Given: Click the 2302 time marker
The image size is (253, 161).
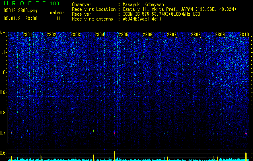Looking at the screenshot, I should [x=51, y=34].
